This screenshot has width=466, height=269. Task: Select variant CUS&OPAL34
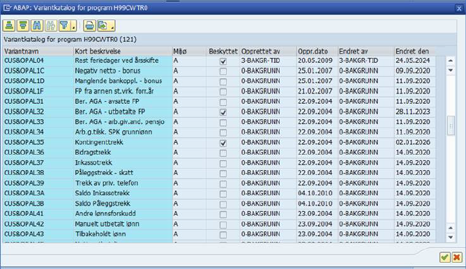[x=24, y=132]
